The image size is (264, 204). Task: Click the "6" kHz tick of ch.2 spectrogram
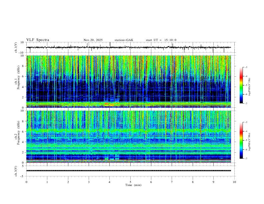click(23, 132)
